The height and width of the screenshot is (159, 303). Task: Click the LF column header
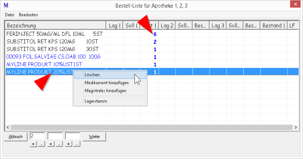(x=293, y=25)
